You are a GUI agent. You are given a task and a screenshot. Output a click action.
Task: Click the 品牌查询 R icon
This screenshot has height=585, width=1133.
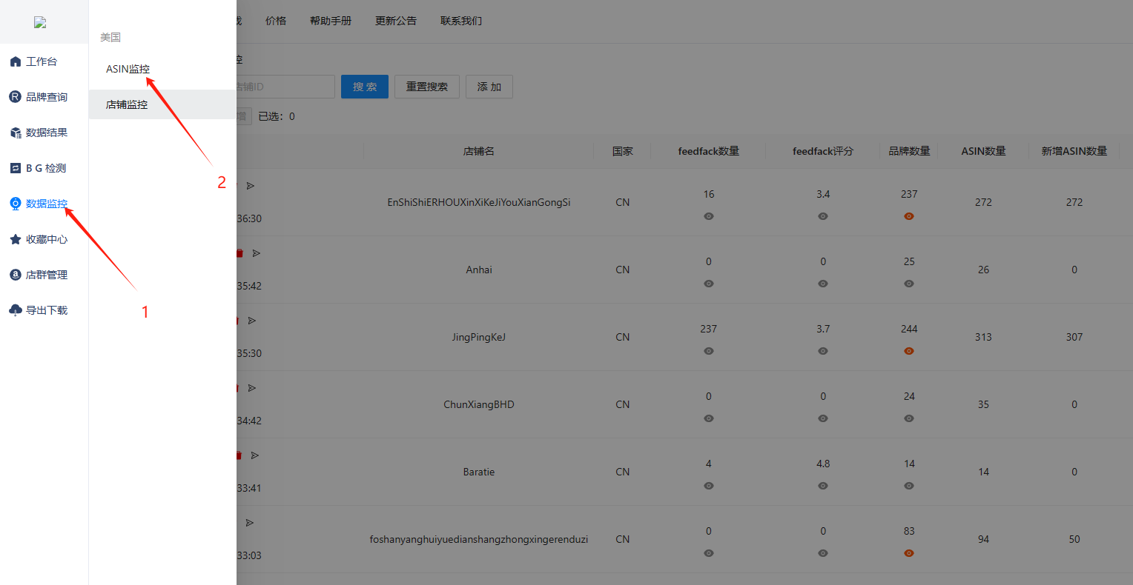pos(16,97)
